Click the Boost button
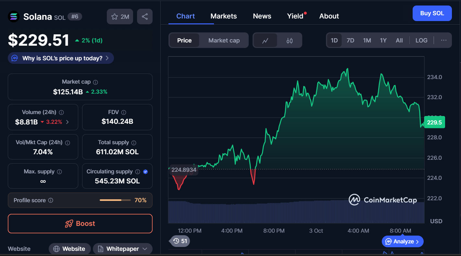This screenshot has width=461, height=256. [80, 224]
